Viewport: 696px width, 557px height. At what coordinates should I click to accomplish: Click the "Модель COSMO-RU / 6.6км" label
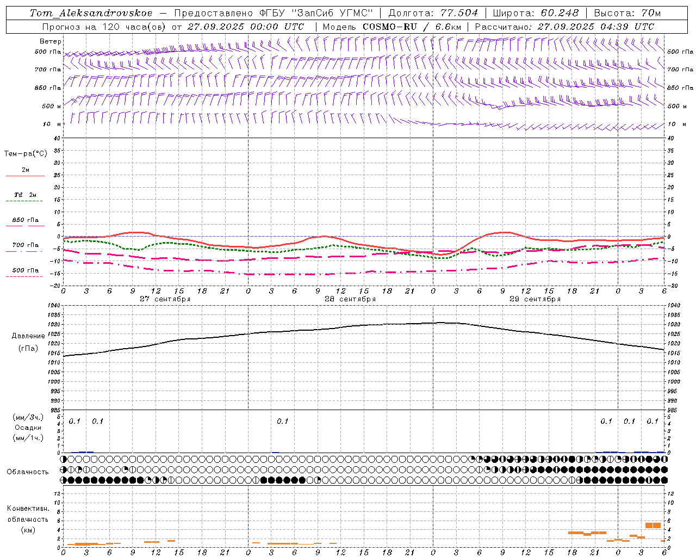click(391, 27)
